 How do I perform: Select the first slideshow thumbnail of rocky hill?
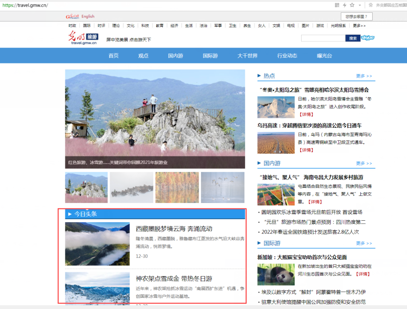click(x=87, y=187)
